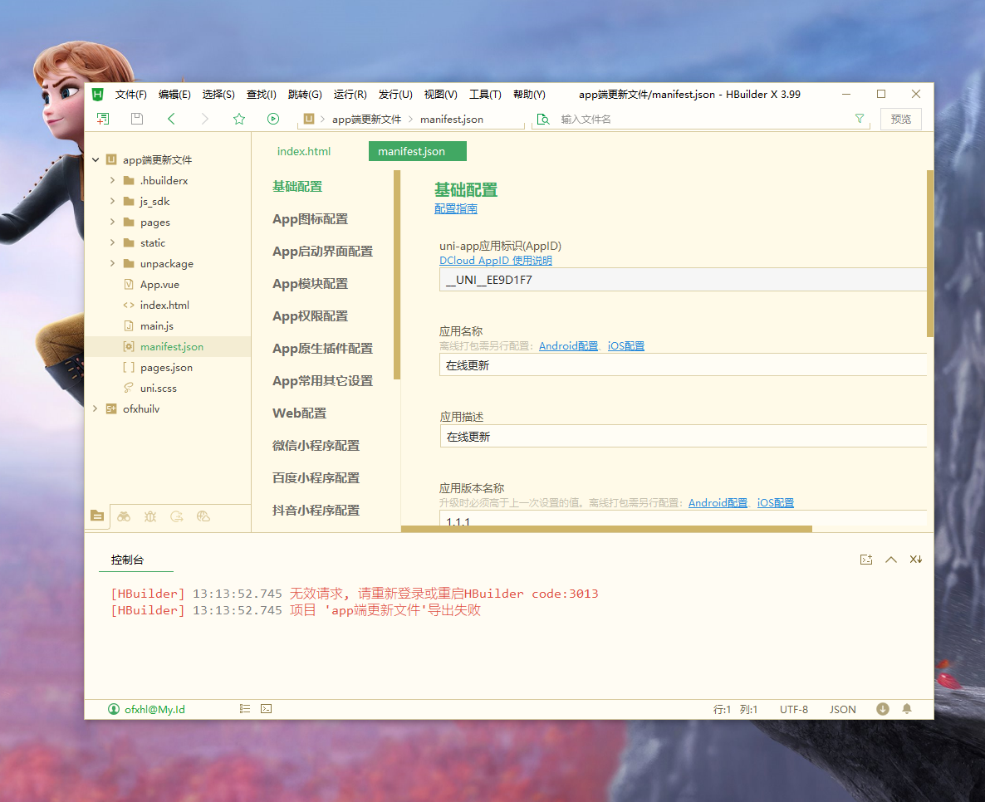Click the new file icon in toolbar
Screen dimensions: 985x802
point(103,119)
